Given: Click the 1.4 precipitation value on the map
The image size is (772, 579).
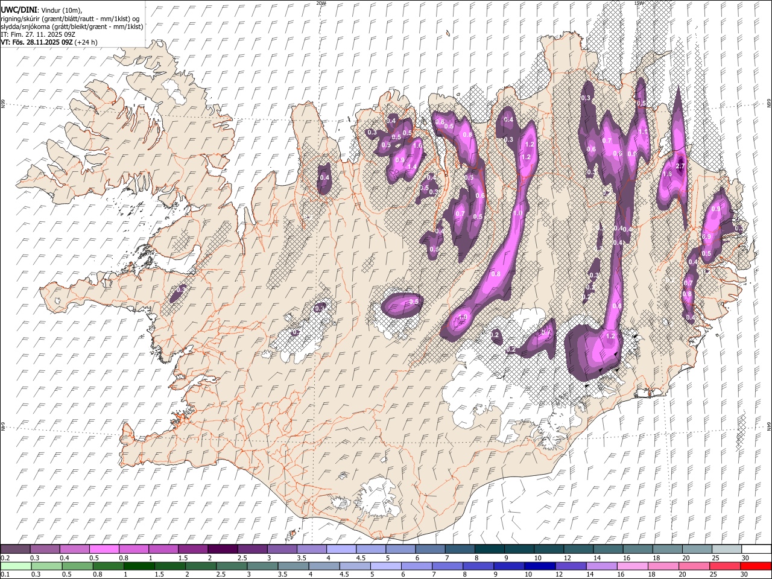Looking at the screenshot, I should [x=413, y=167].
